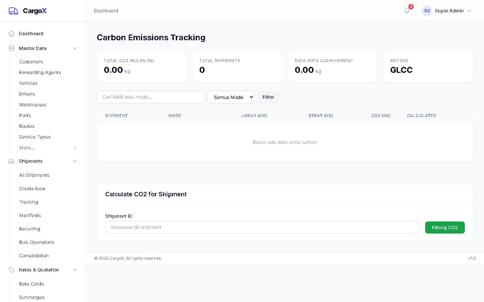The image size is (484, 302).
Task: Open Bulk Operations page
Action: (x=37, y=242)
